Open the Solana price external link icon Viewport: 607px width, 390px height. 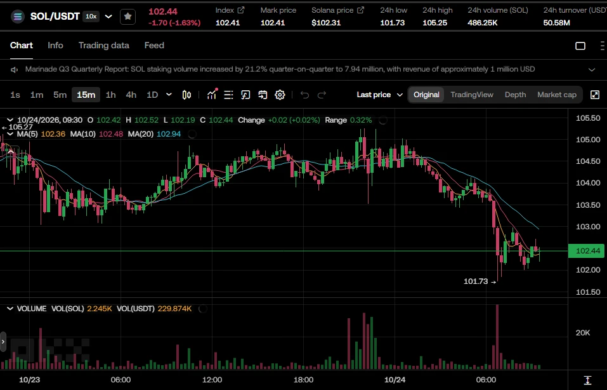pos(360,10)
